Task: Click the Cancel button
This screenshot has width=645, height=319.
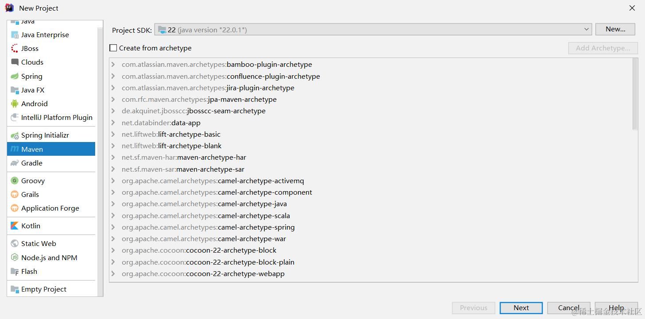Action: point(569,308)
